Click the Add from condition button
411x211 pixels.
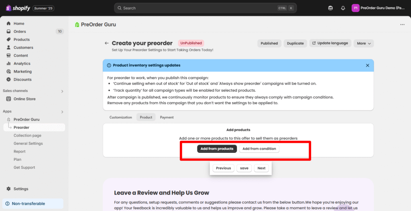tap(259, 149)
